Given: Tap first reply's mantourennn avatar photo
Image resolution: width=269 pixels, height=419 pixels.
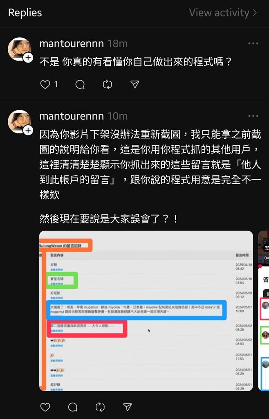Looking at the screenshot, I should (x=19, y=49).
